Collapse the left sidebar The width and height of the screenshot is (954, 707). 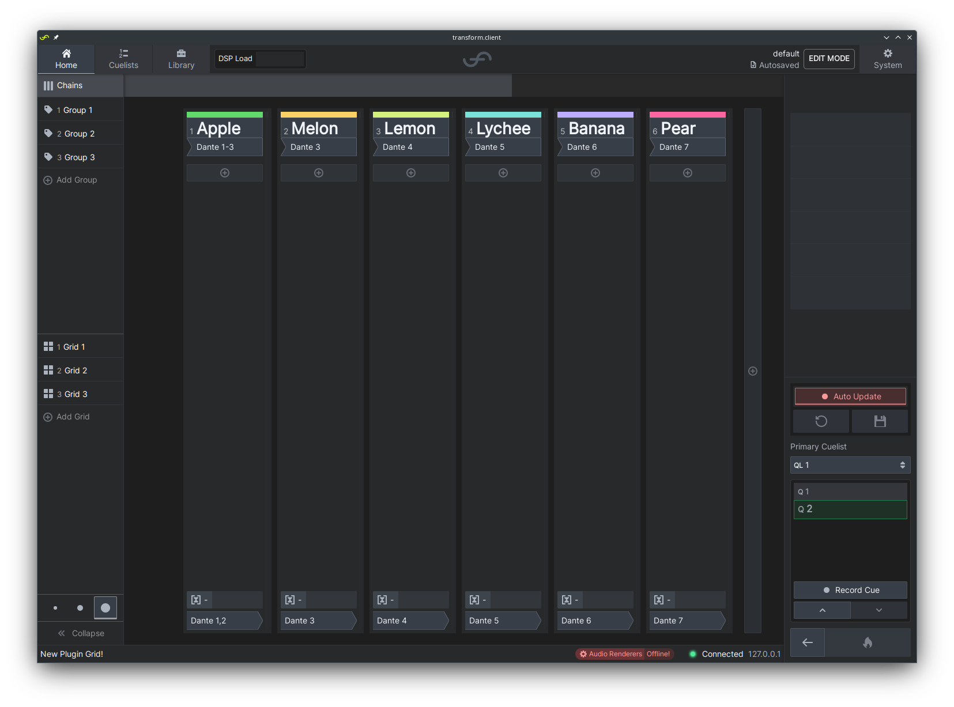(x=81, y=633)
